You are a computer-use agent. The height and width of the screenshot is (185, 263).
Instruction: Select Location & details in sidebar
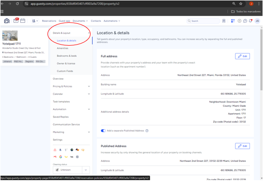point(66,40)
